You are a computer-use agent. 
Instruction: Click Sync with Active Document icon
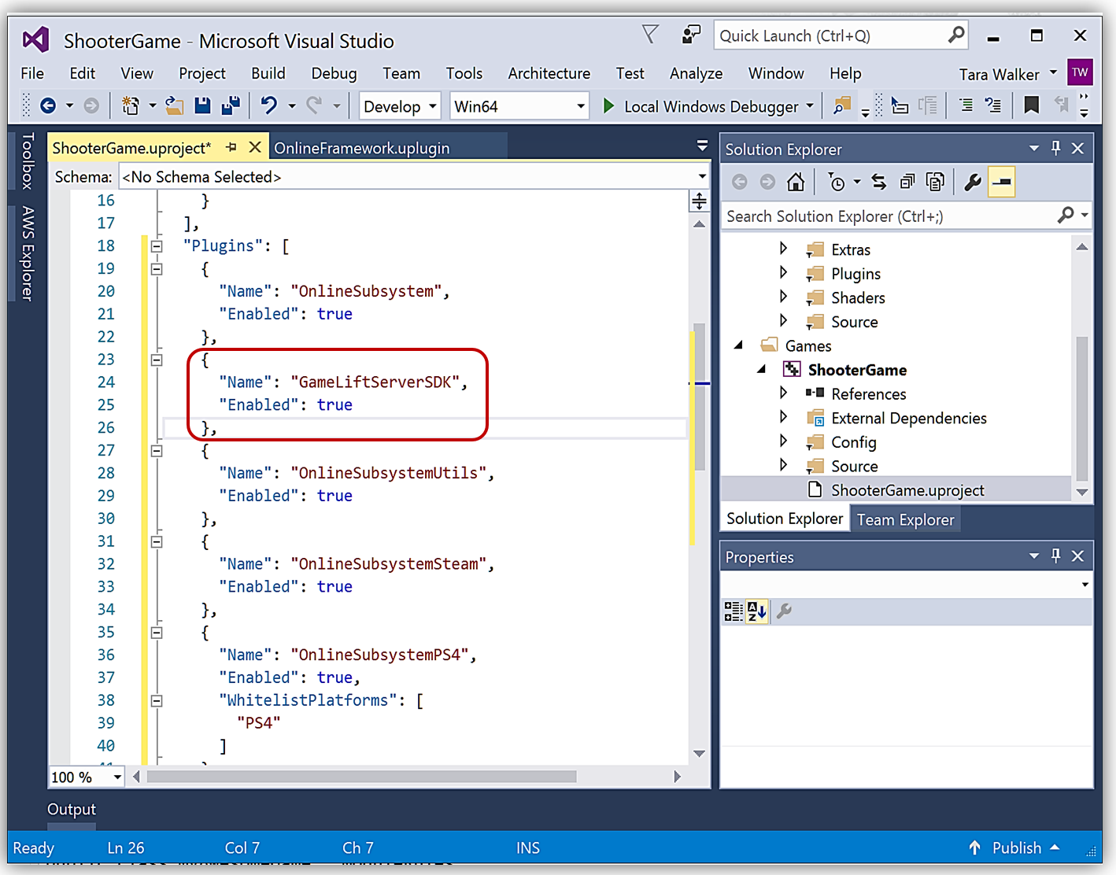pos(878,183)
